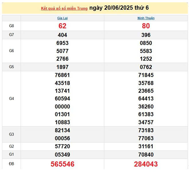Click Ninh Thuận number 64413
The image size is (189, 172).
(x=146, y=98)
